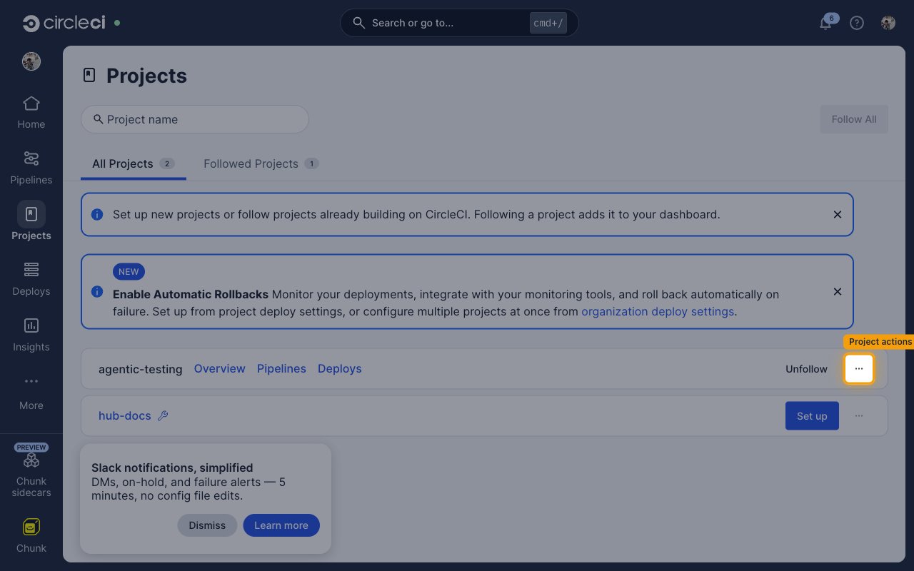Set up the hub-docs project

812,416
